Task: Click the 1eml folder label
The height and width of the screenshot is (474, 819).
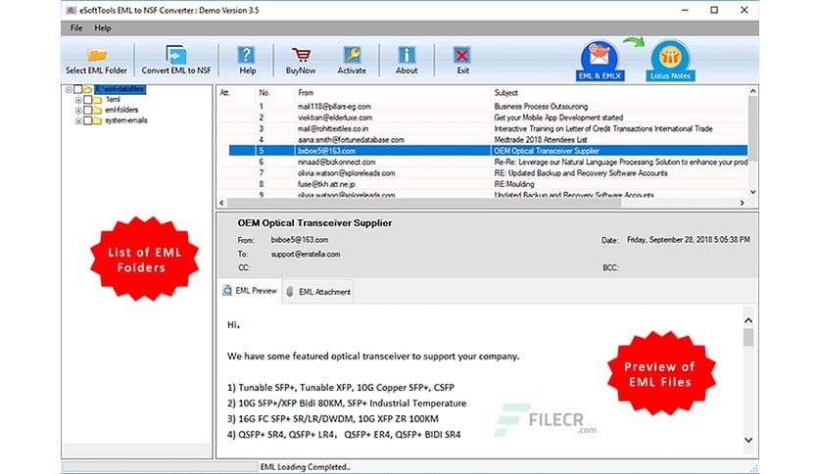Action: [x=113, y=100]
